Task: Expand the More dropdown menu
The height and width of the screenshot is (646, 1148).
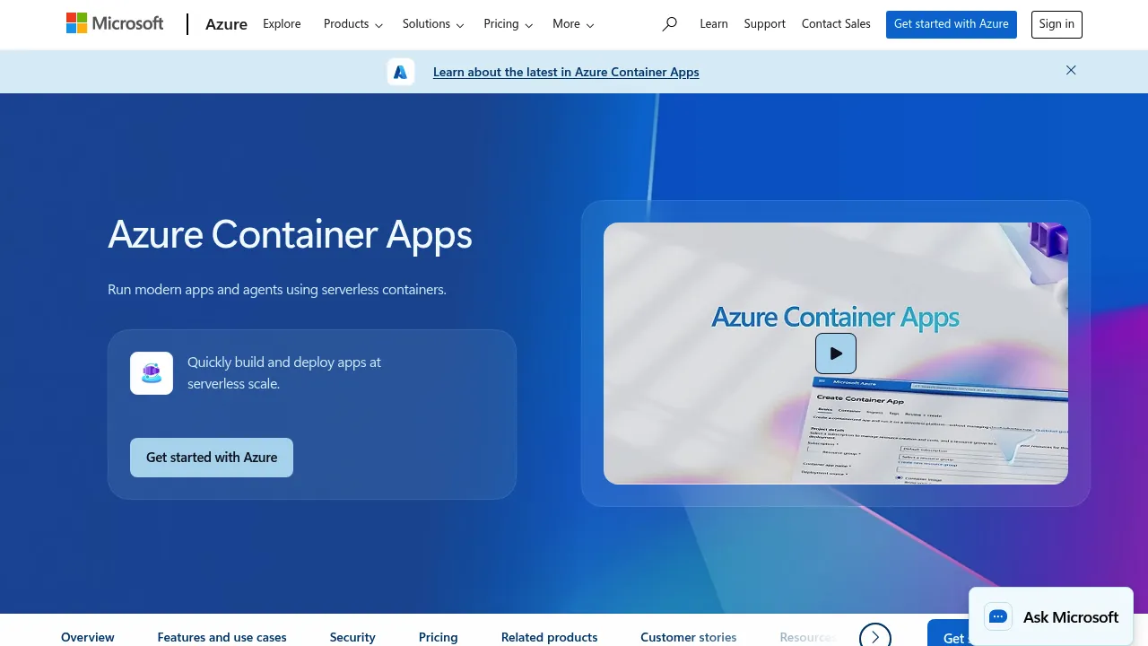Action: click(x=573, y=24)
